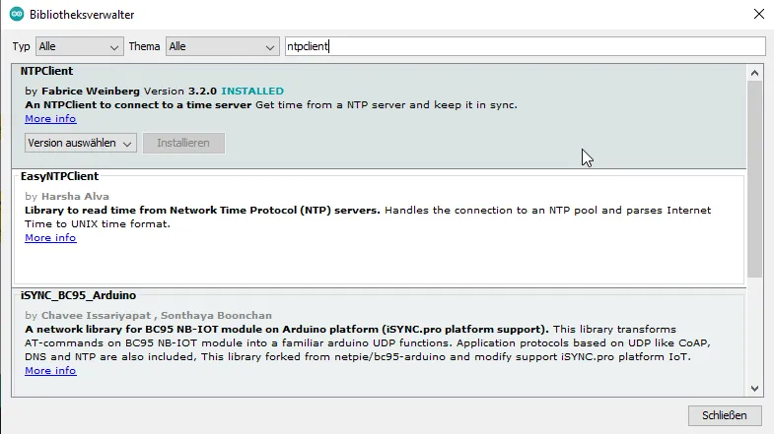Screen dimensions: 774x434
Task: Click the scrollbar down arrow
Action: pos(754,388)
